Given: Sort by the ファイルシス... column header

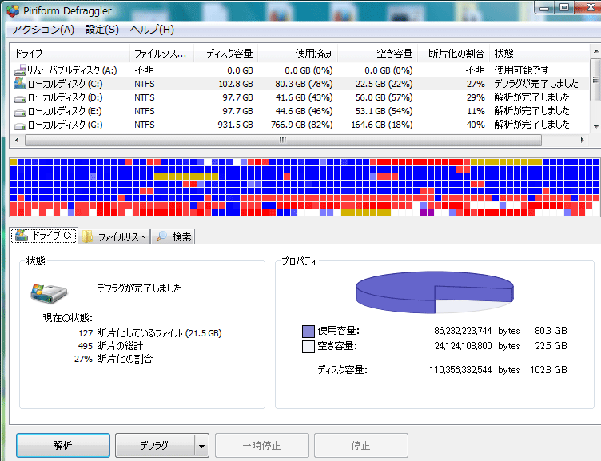Looking at the screenshot, I should click(161, 54).
